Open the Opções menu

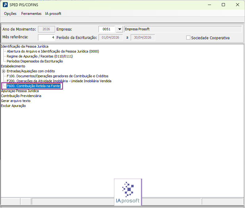pos(10,14)
